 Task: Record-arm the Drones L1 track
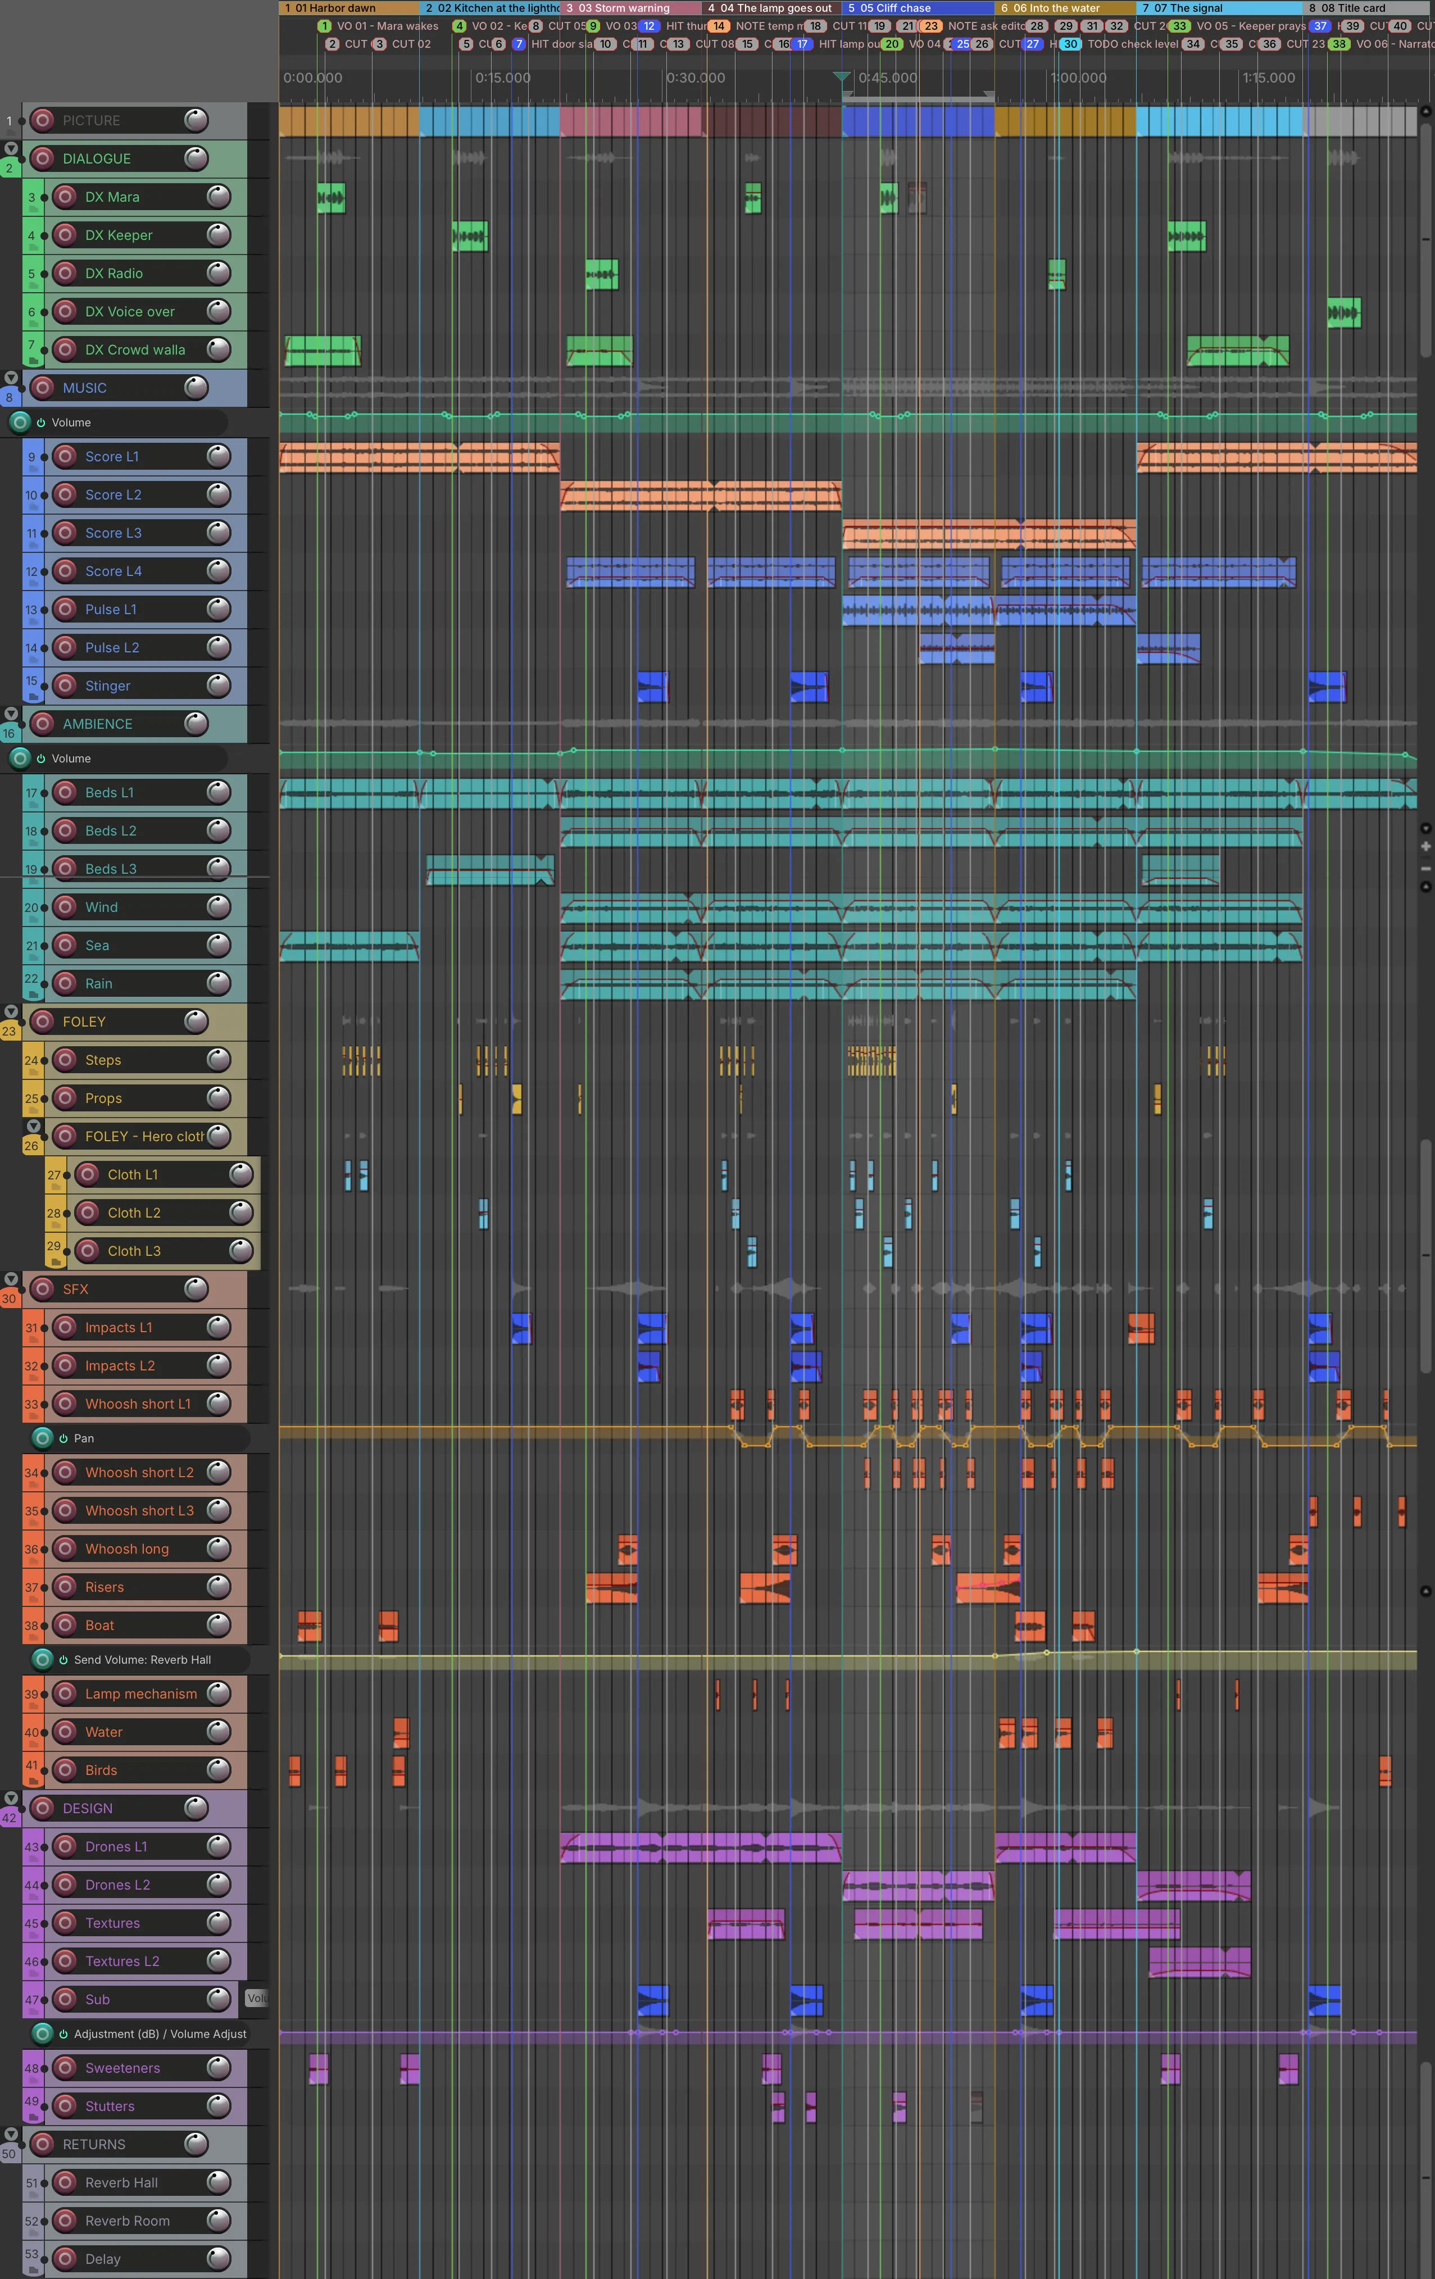tap(65, 1846)
